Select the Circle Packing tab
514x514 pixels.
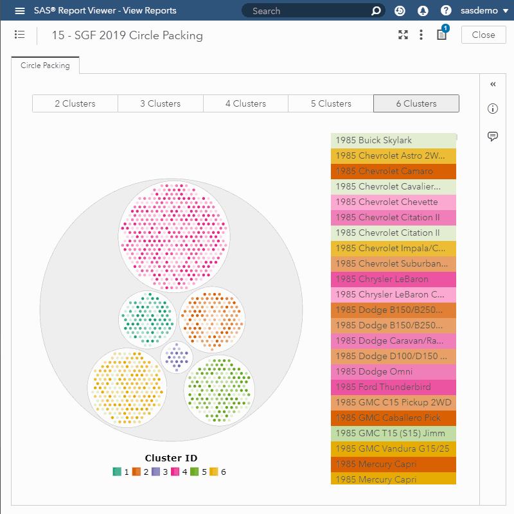click(45, 65)
